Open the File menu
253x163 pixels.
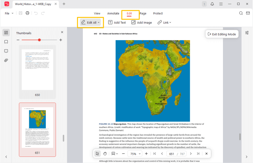[9, 13]
